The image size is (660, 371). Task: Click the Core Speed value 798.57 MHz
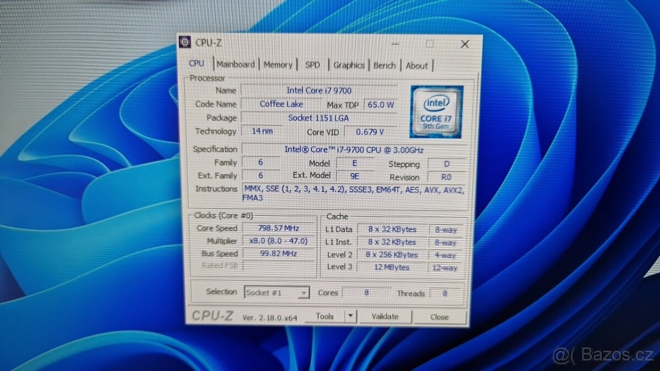coord(279,228)
